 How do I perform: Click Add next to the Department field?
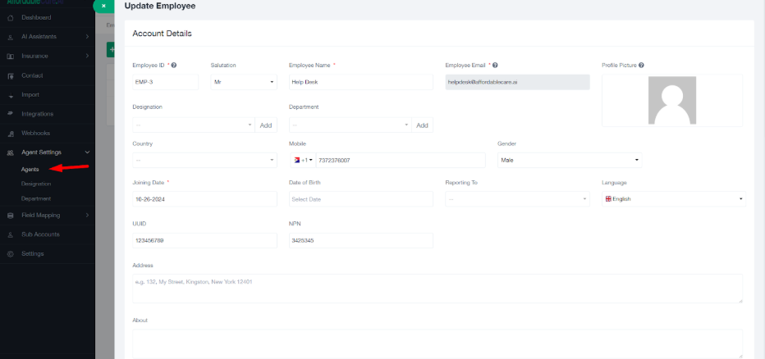pyautogui.click(x=422, y=125)
